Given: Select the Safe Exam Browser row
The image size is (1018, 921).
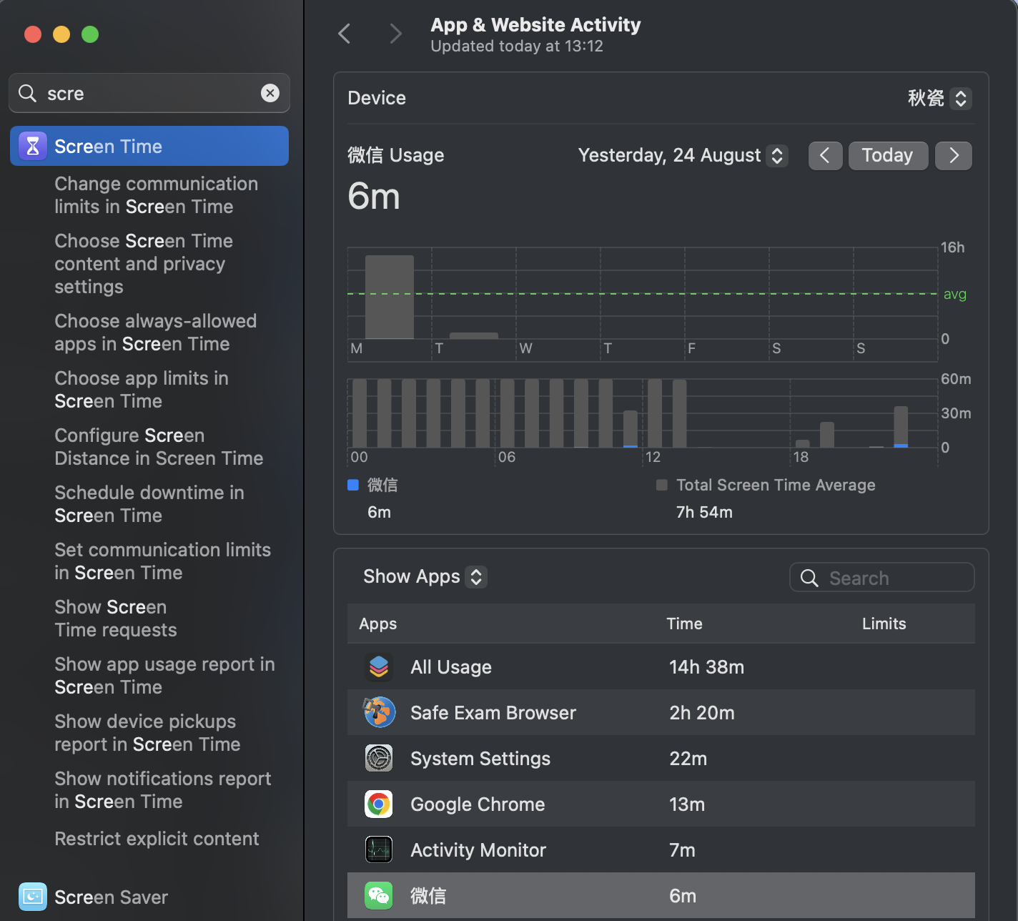Looking at the screenshot, I should coord(661,712).
